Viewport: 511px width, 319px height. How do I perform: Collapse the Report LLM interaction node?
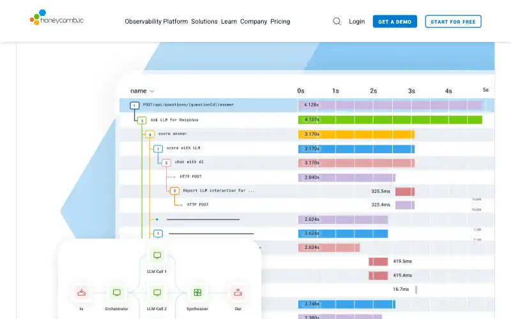click(x=174, y=191)
